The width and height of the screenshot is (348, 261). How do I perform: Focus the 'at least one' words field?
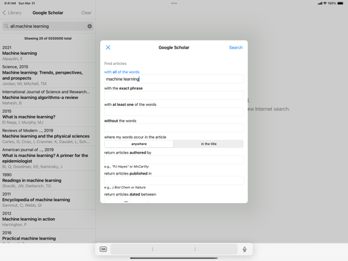click(x=174, y=112)
